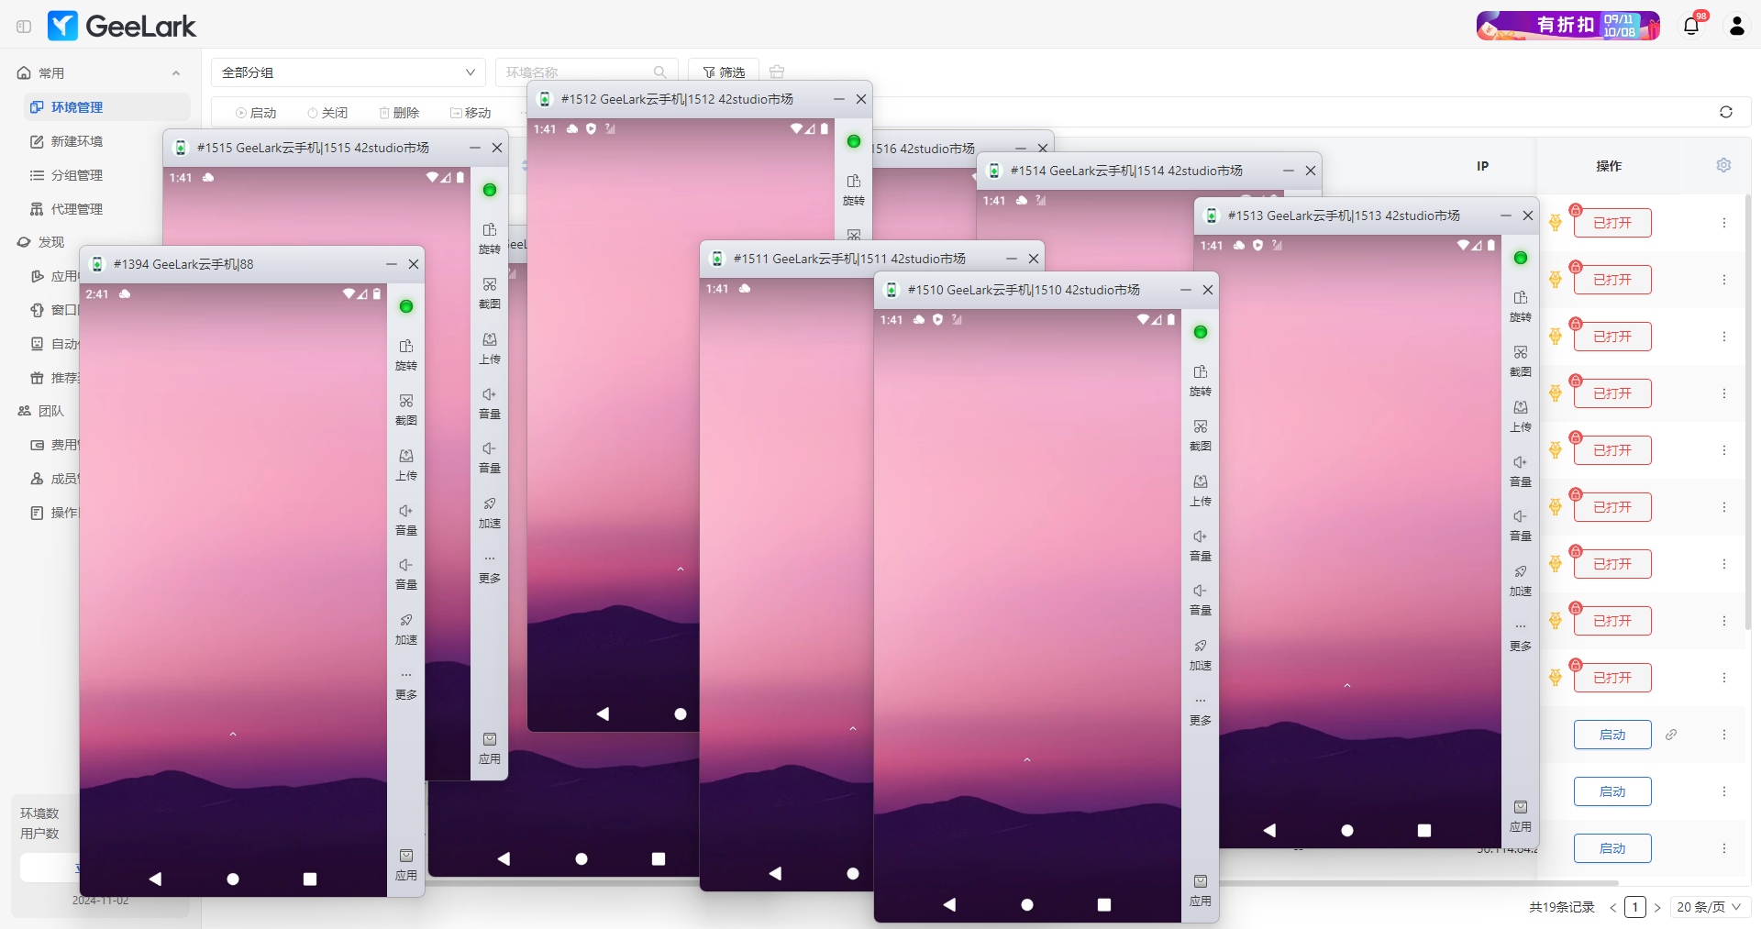Toggle green status indicator in #1515 window
Image resolution: width=1761 pixels, height=929 pixels.
(x=490, y=190)
